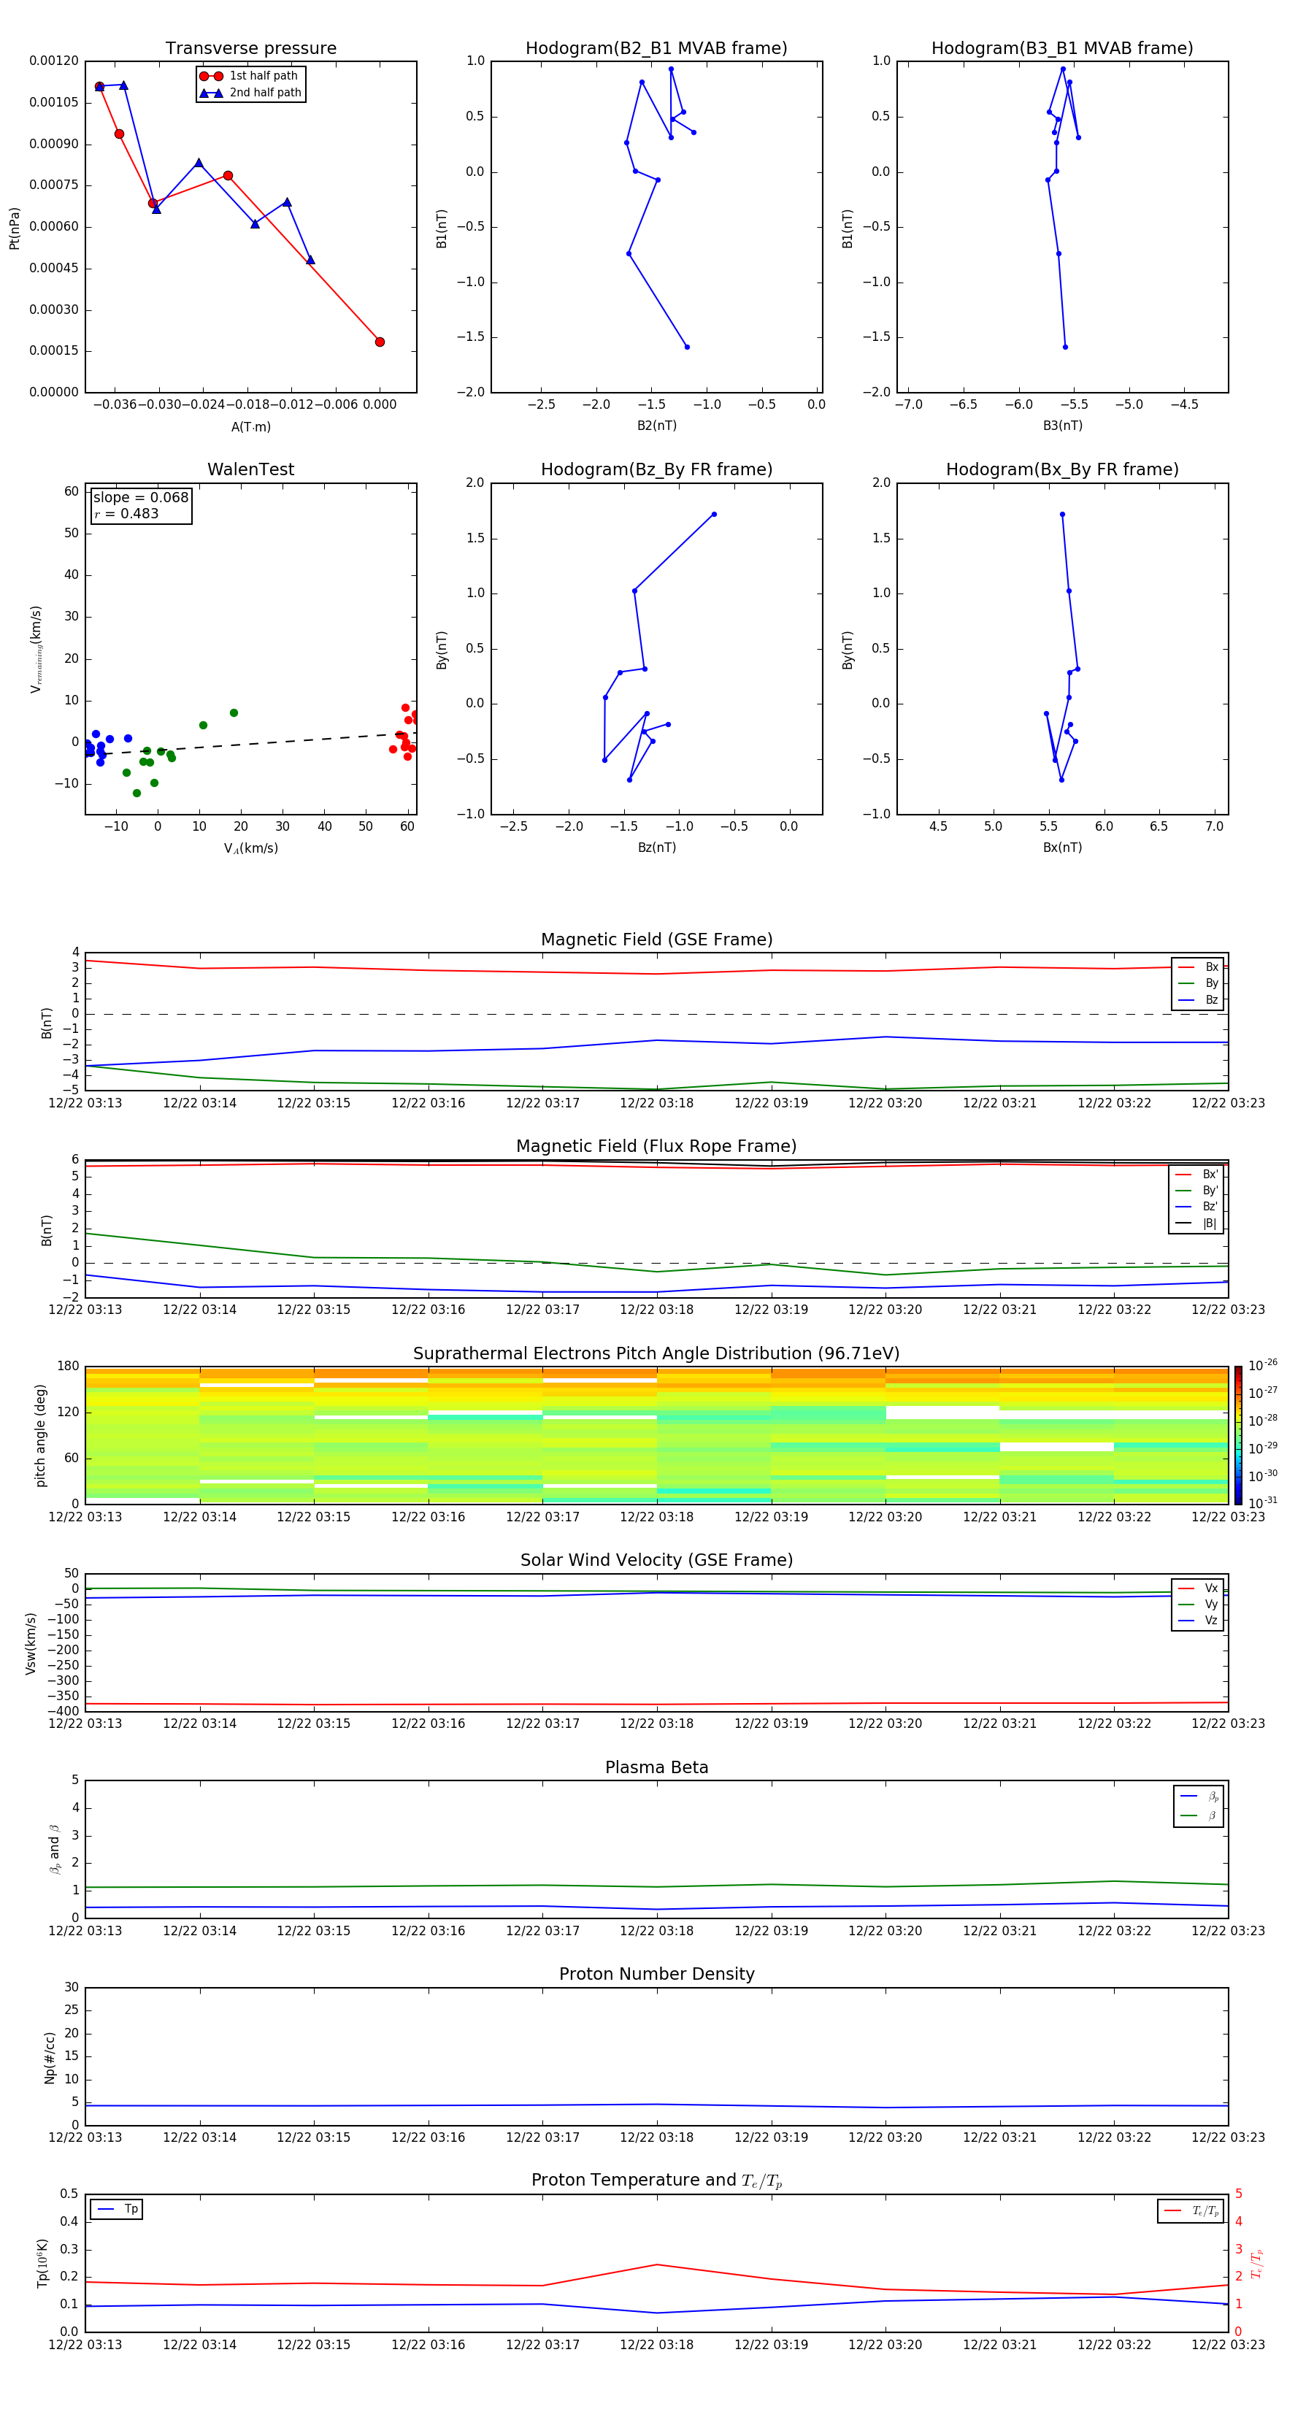Click 'Hodogram(Bx_By FR frame)' title

[x=1062, y=469]
